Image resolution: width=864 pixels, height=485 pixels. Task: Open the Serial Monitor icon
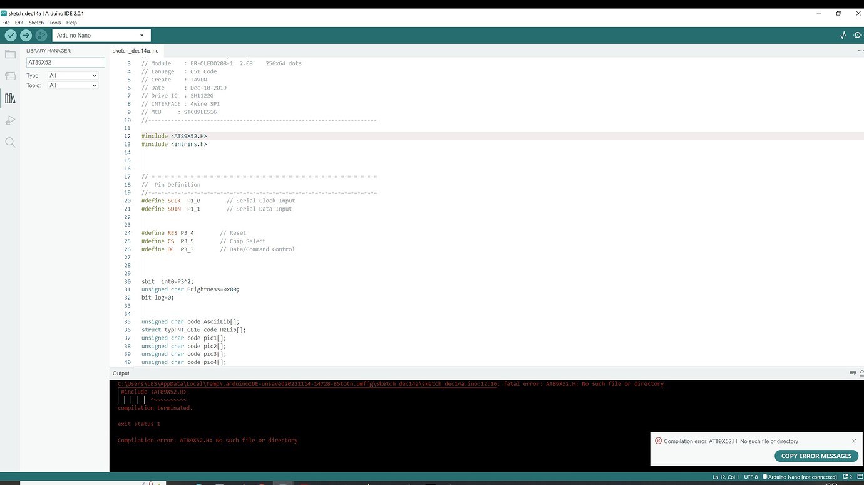858,35
